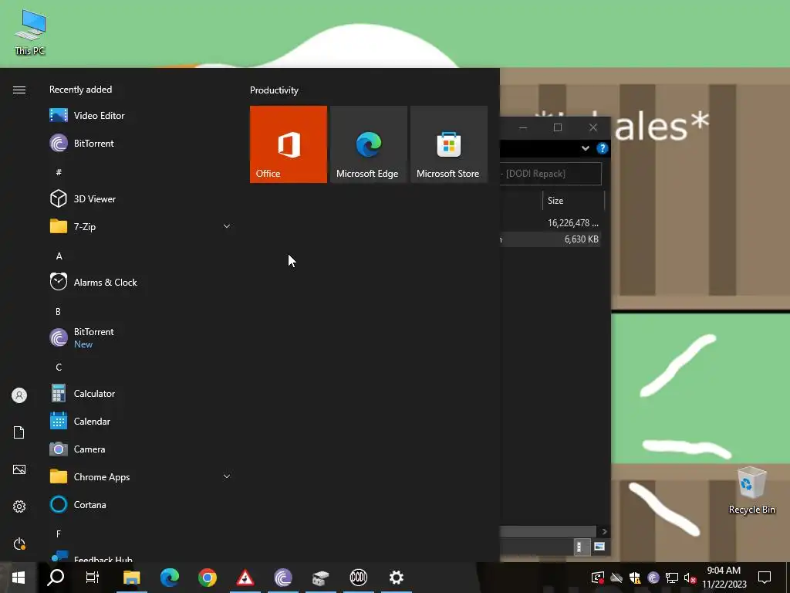Click the Windows Start button
Viewport: 790px width, 593px height.
coord(19,578)
